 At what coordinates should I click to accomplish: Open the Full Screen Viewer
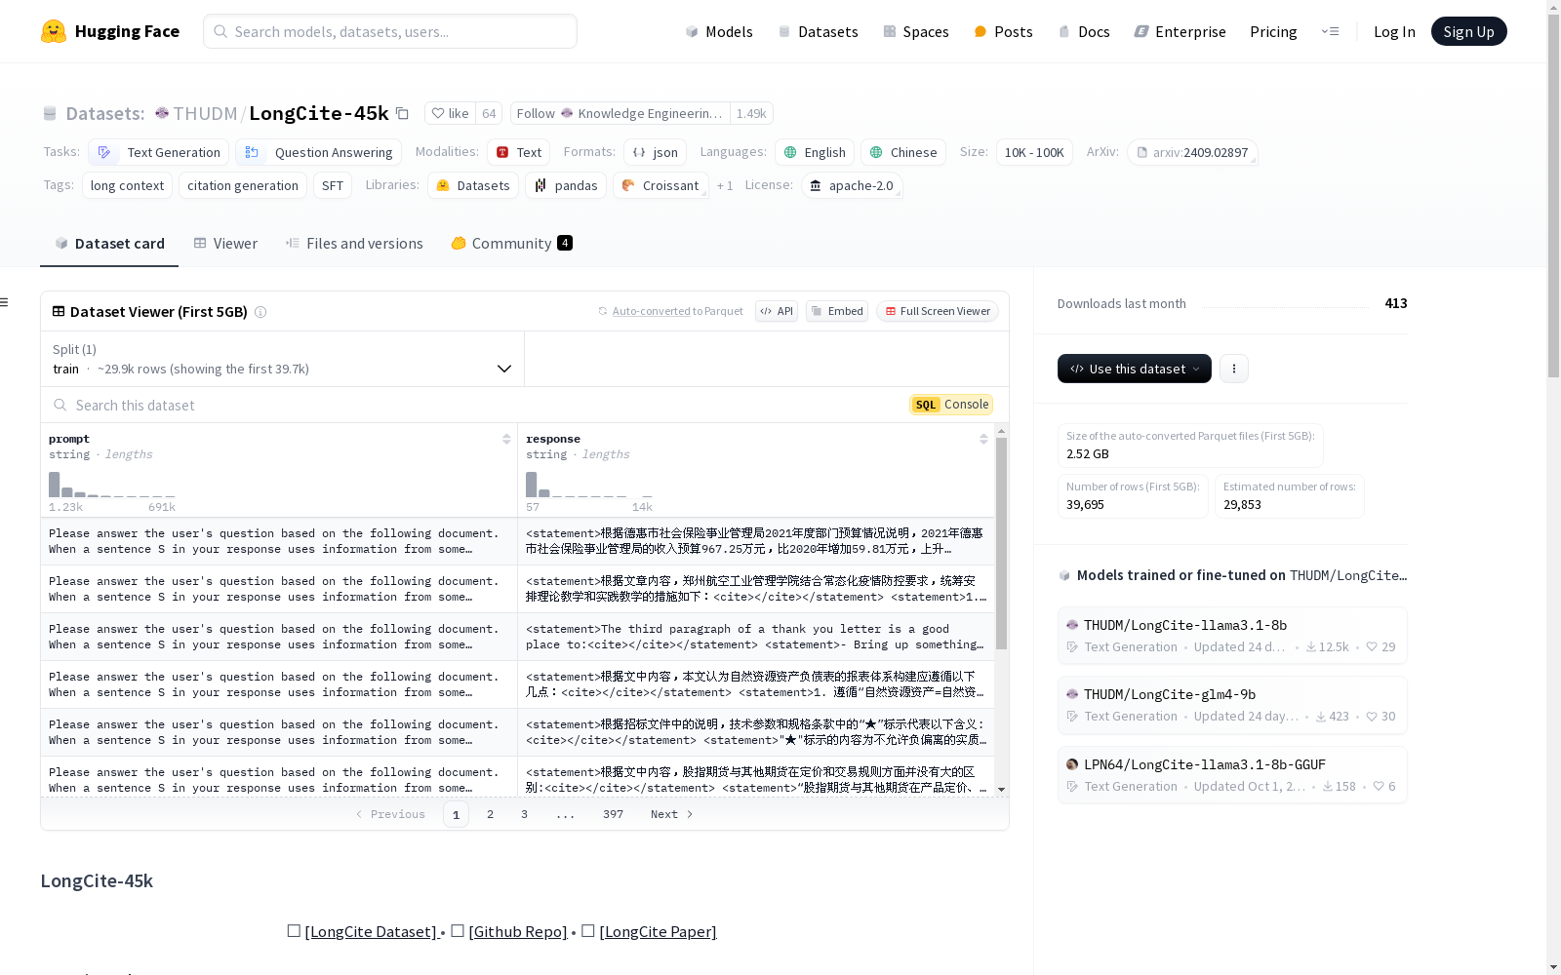pos(938,311)
